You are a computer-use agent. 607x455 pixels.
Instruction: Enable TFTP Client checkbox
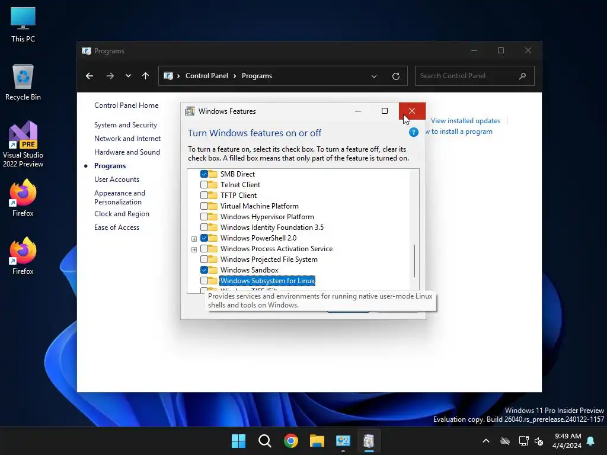click(x=204, y=196)
